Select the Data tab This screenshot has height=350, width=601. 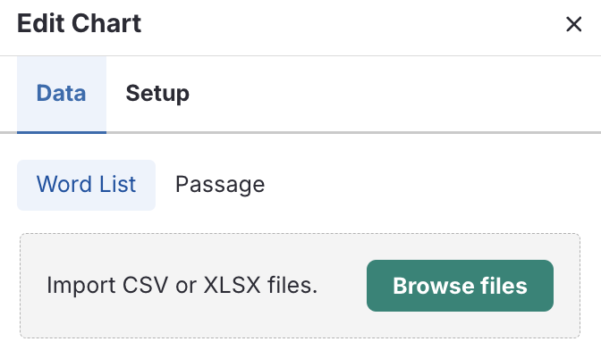click(62, 94)
